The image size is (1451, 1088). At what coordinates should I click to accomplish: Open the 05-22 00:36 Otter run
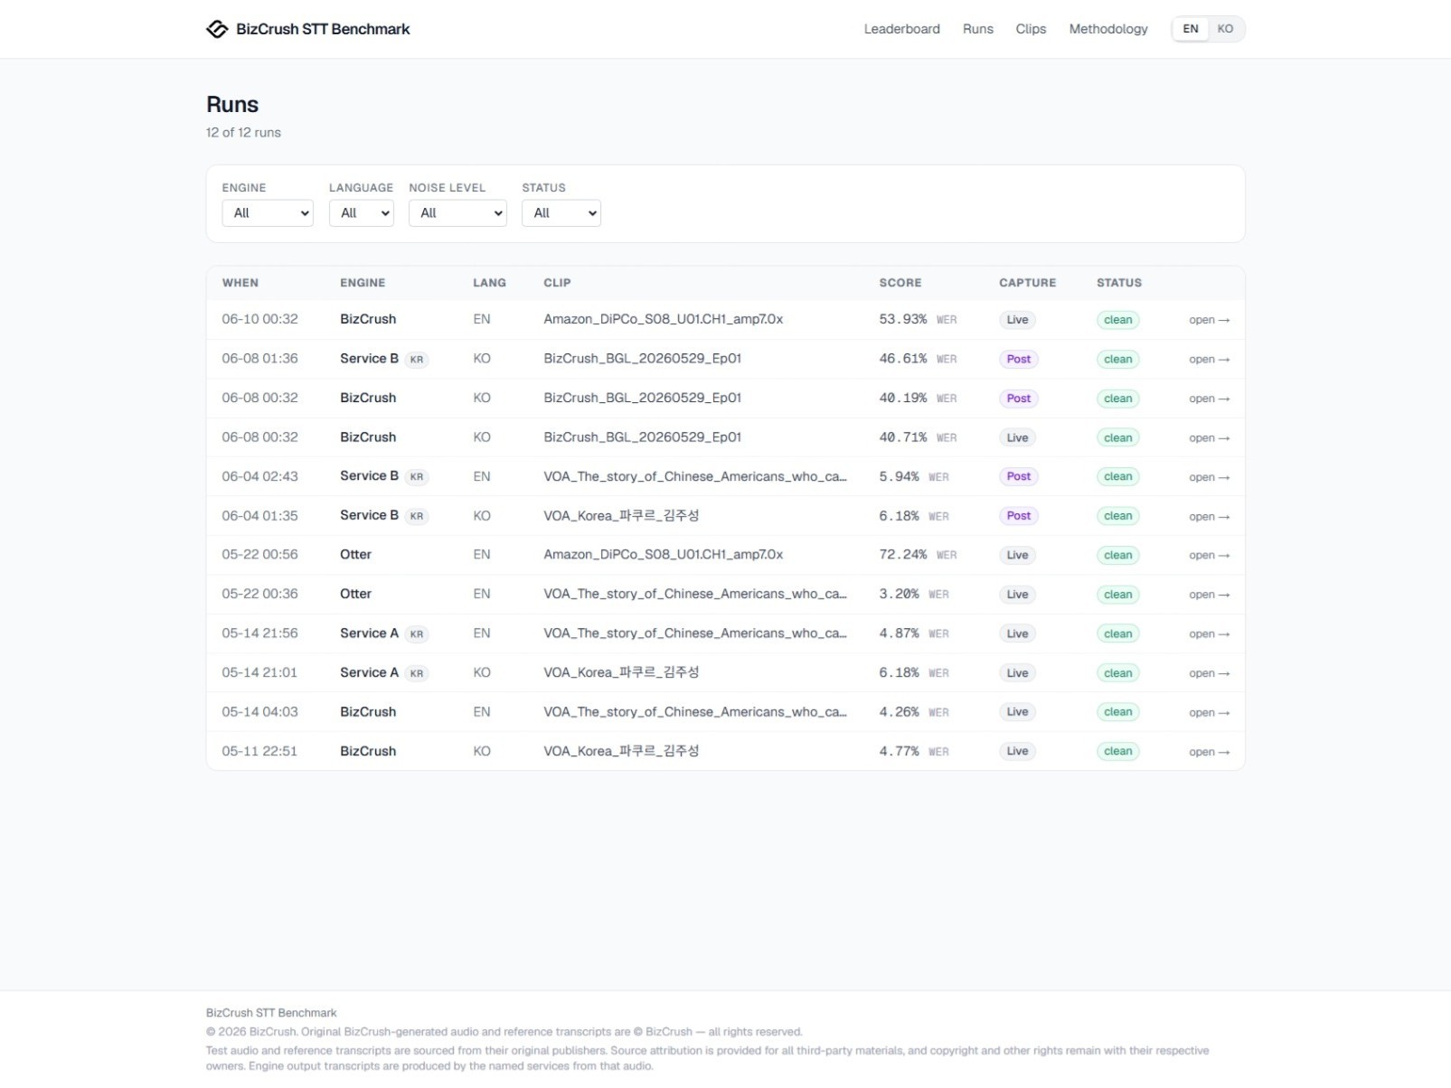(x=1209, y=595)
